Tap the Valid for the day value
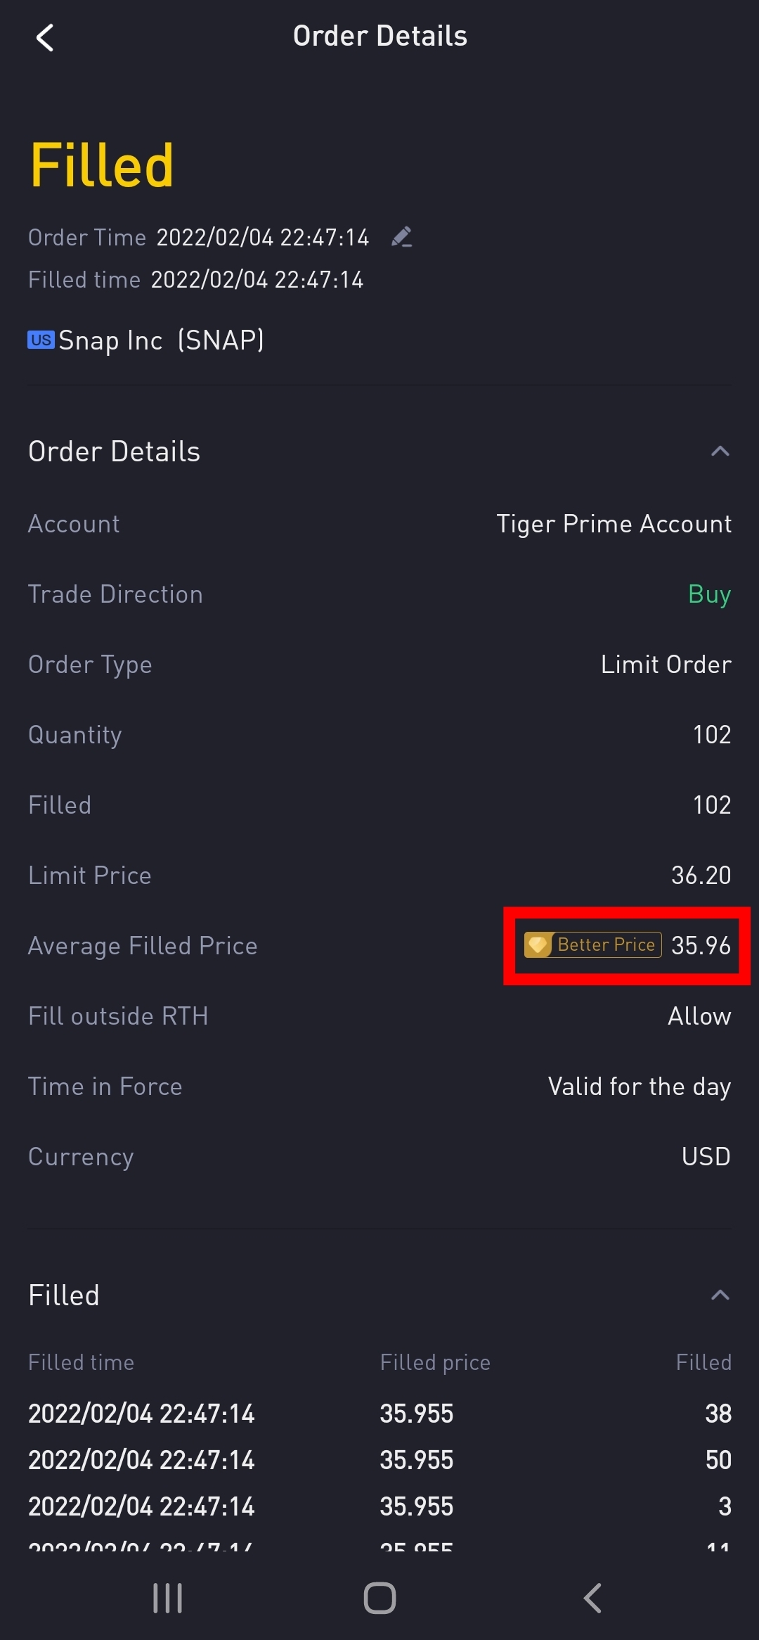This screenshot has height=1640, width=759. pos(639,1087)
